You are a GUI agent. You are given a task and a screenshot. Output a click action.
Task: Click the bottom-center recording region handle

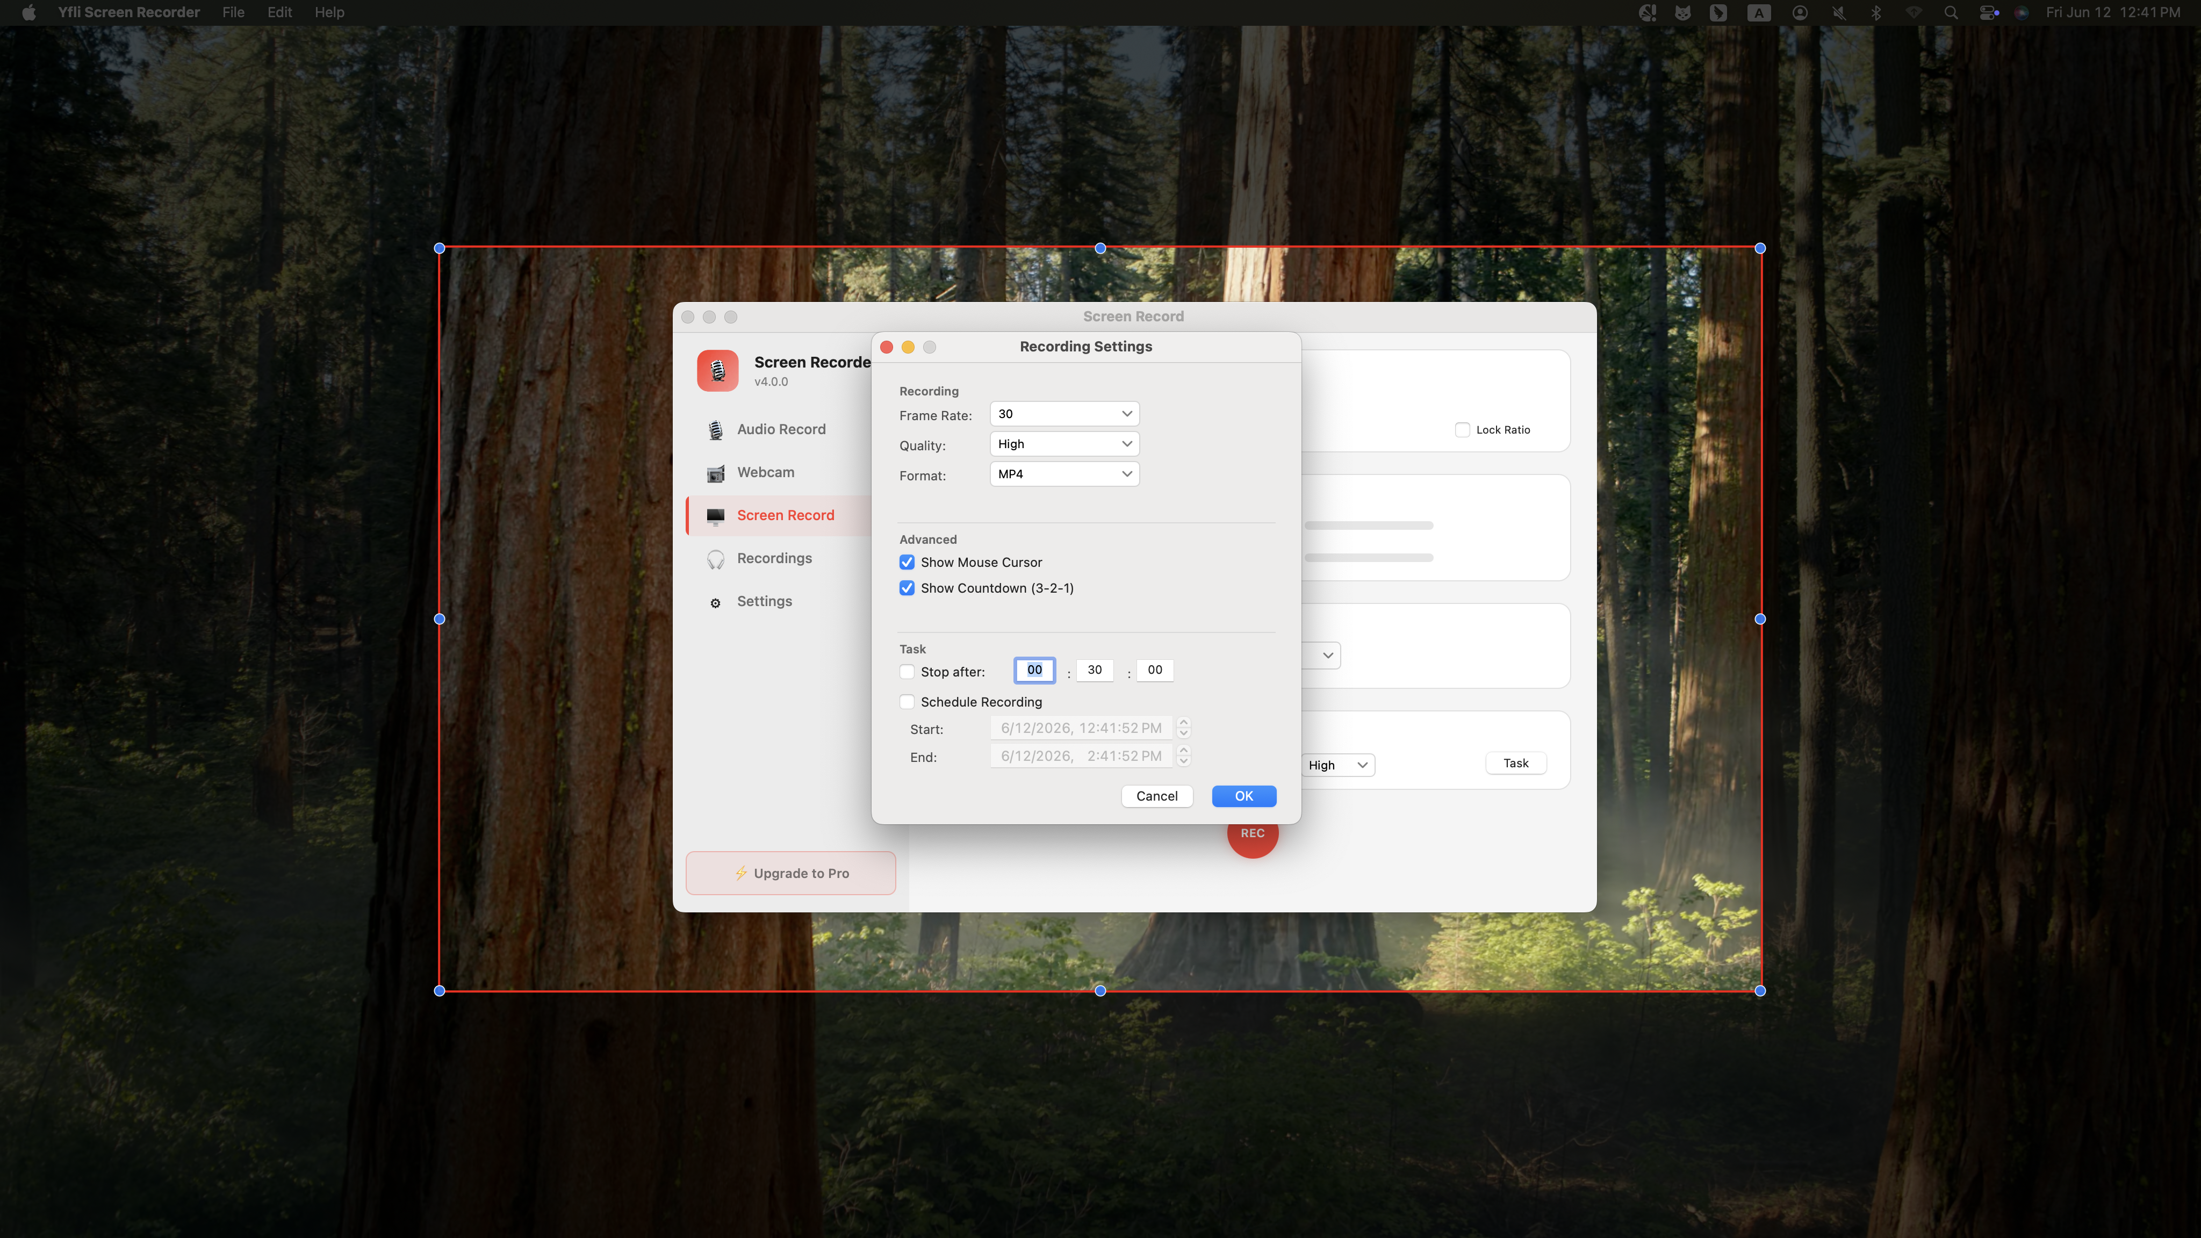click(x=1100, y=991)
